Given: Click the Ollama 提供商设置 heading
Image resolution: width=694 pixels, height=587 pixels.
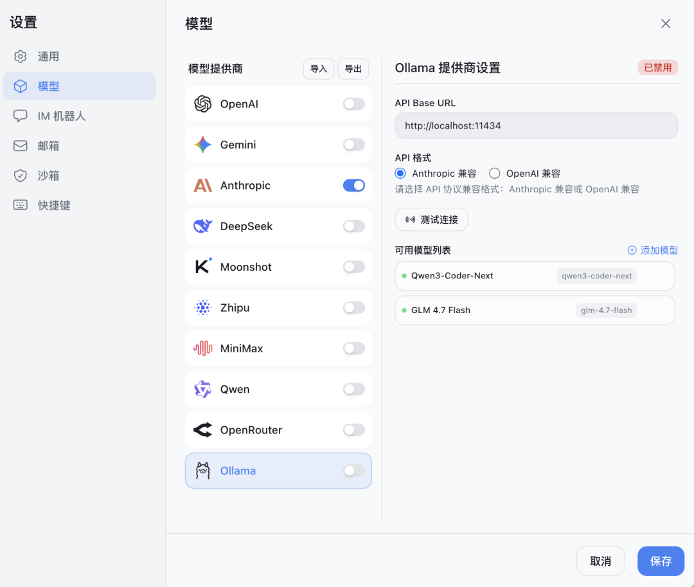Looking at the screenshot, I should pyautogui.click(x=447, y=68).
